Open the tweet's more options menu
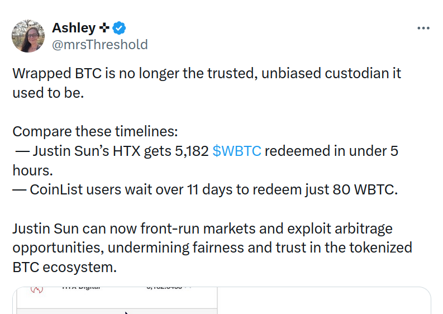This screenshot has width=443, height=314. tap(423, 28)
